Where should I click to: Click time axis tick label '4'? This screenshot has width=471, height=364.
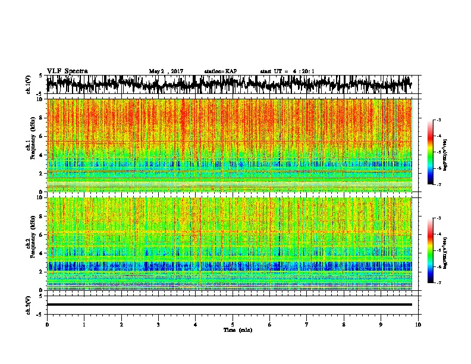pyautogui.click(x=195, y=325)
